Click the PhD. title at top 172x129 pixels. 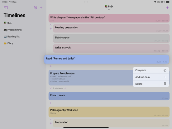click(109, 7)
